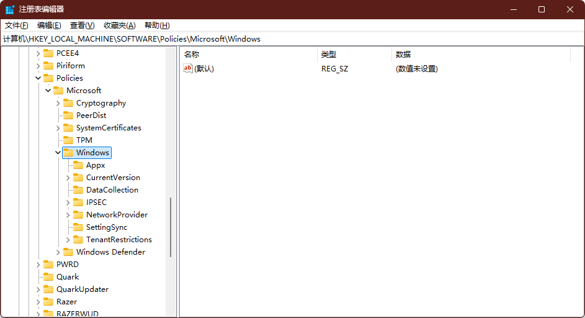Expand the CurrentVersion key
Image resolution: width=585 pixels, height=318 pixels.
(x=68, y=178)
